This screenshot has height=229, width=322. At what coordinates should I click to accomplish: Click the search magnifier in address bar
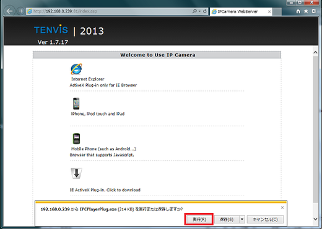(194, 11)
